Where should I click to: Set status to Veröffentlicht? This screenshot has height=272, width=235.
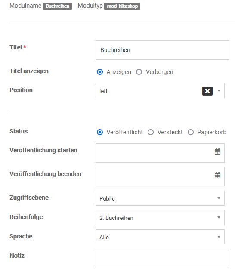click(100, 132)
